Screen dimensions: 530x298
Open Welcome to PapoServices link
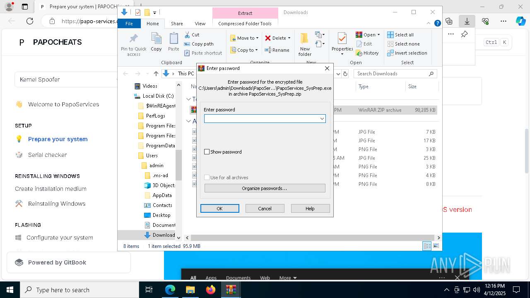coord(64,104)
